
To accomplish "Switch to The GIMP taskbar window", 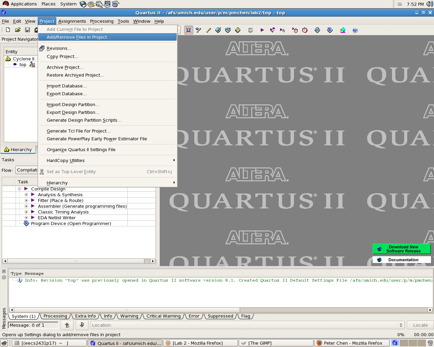I will (x=276, y=343).
